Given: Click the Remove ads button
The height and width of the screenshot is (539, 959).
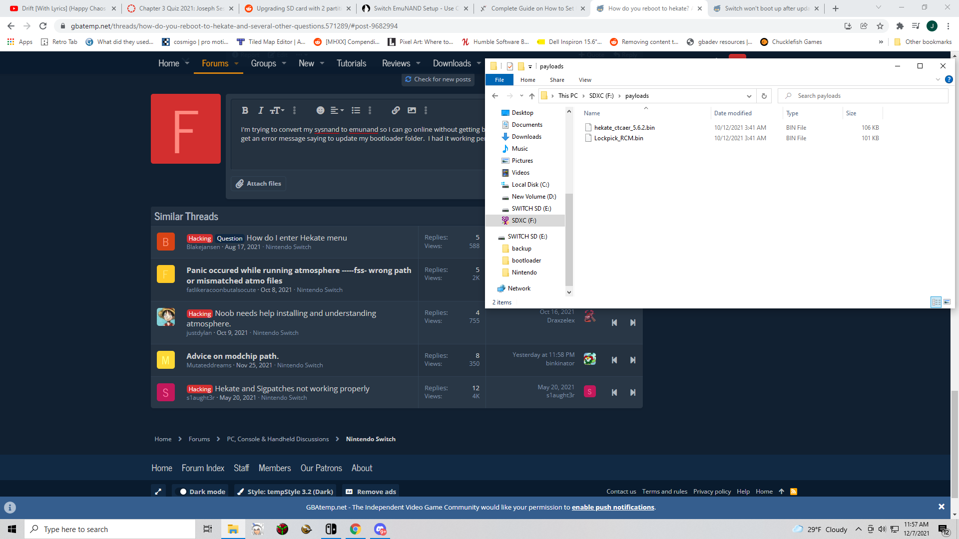Looking at the screenshot, I should point(371,492).
